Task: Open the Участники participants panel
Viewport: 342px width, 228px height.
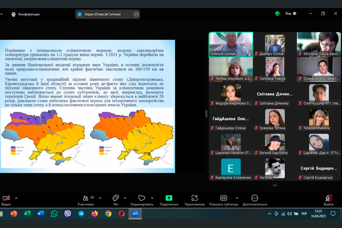Action: coord(85,200)
